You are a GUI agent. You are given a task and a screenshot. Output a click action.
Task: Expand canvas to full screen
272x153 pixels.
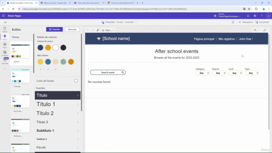(x=264, y=30)
